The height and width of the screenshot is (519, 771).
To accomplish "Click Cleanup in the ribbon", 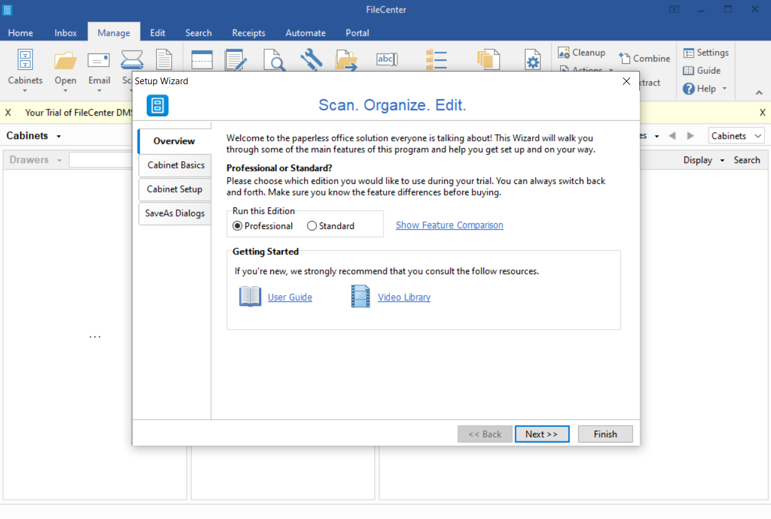I will point(581,52).
